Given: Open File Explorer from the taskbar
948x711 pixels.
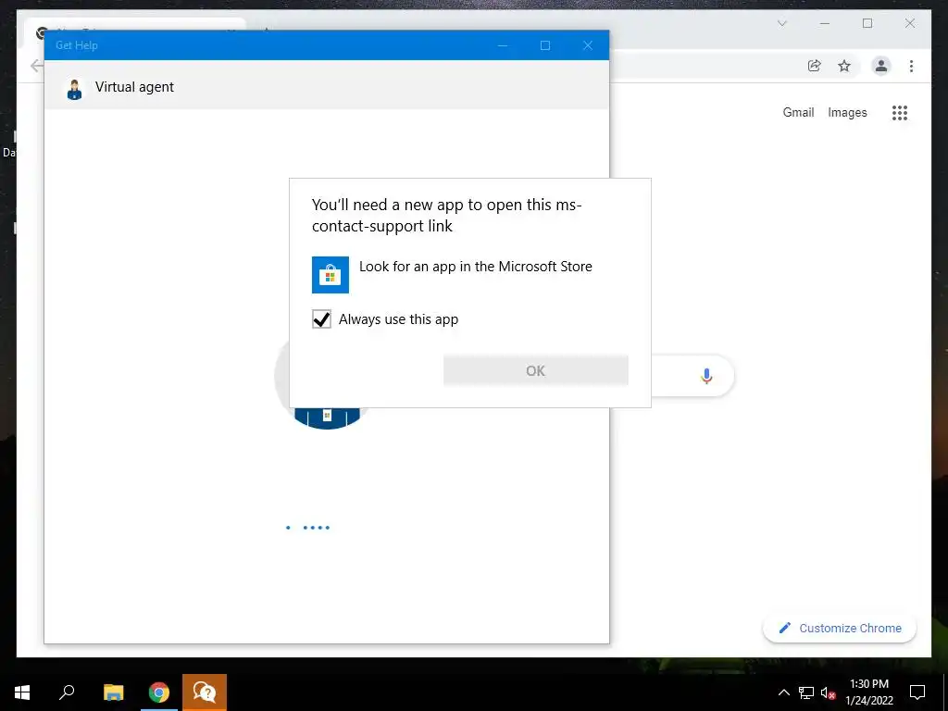Looking at the screenshot, I should (113, 692).
